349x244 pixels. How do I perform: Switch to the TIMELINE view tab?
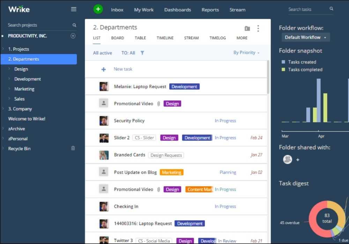(165, 38)
